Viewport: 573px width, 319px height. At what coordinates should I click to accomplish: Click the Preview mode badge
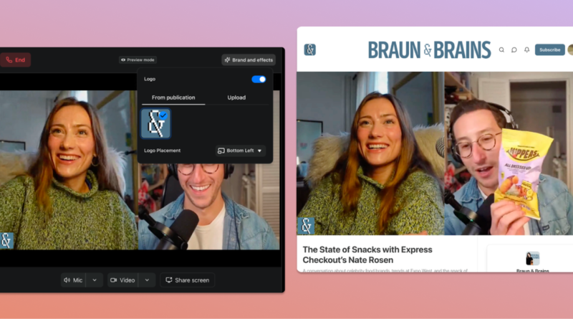pyautogui.click(x=138, y=60)
